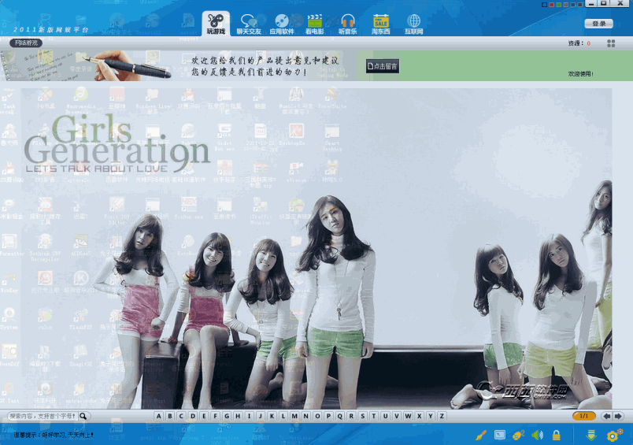Filter by letter C
The image size is (633, 445).
click(x=181, y=416)
